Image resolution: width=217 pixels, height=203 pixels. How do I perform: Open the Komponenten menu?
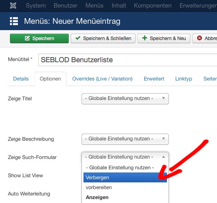[153, 6]
